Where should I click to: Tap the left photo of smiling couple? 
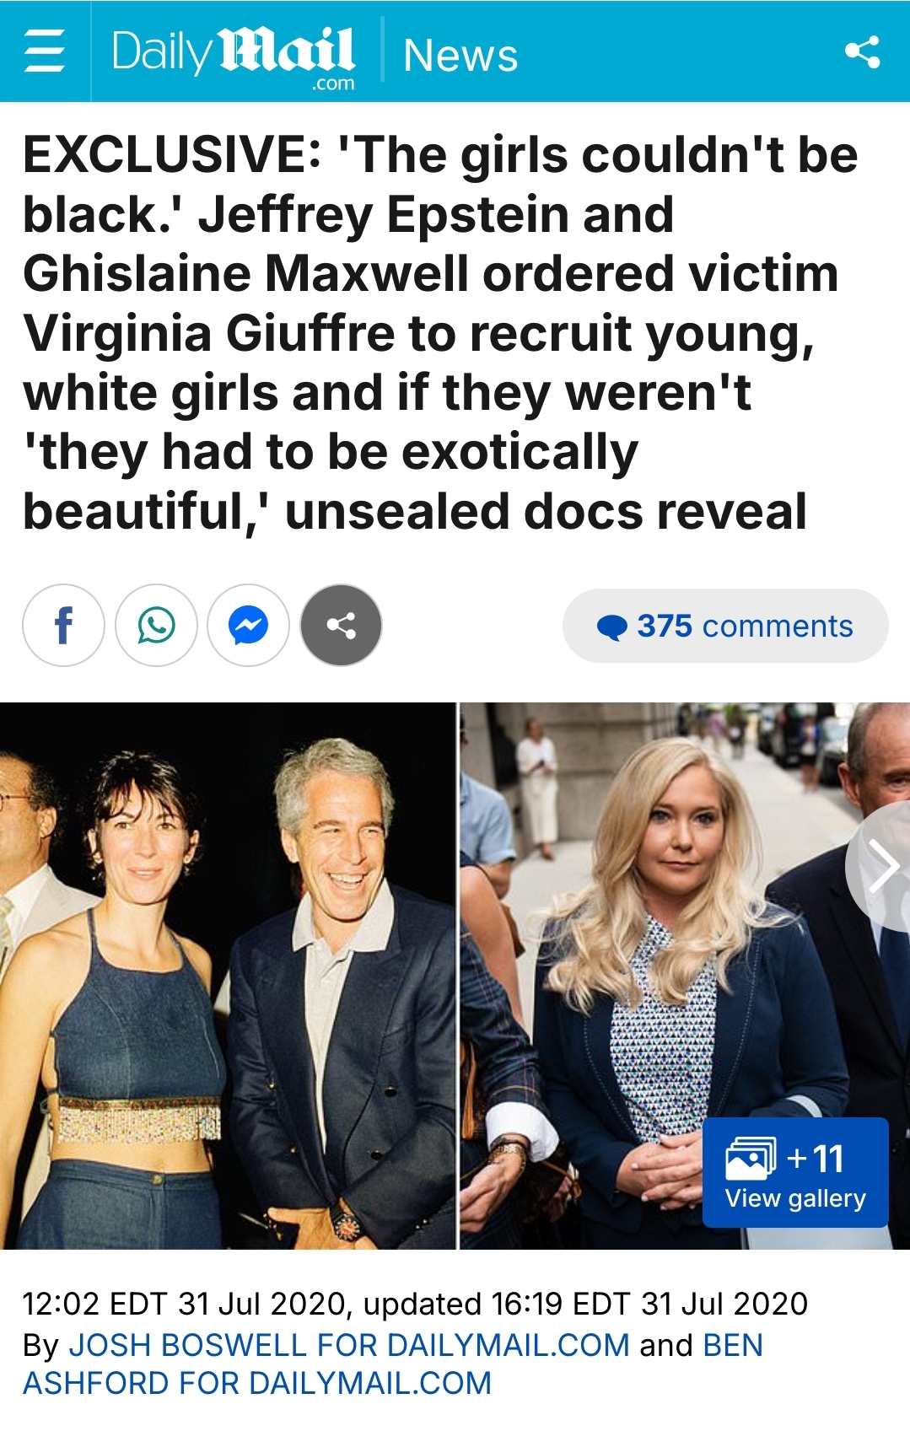tap(228, 976)
